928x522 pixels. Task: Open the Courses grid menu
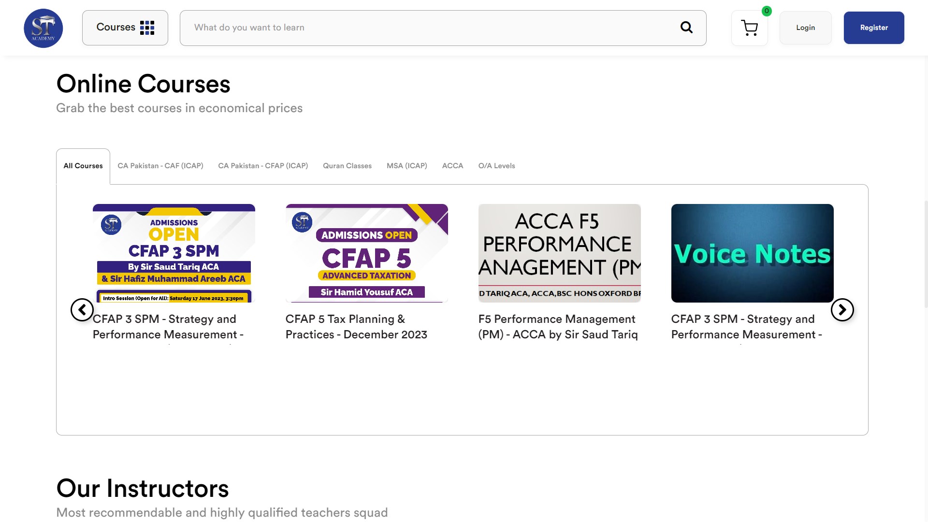[125, 28]
